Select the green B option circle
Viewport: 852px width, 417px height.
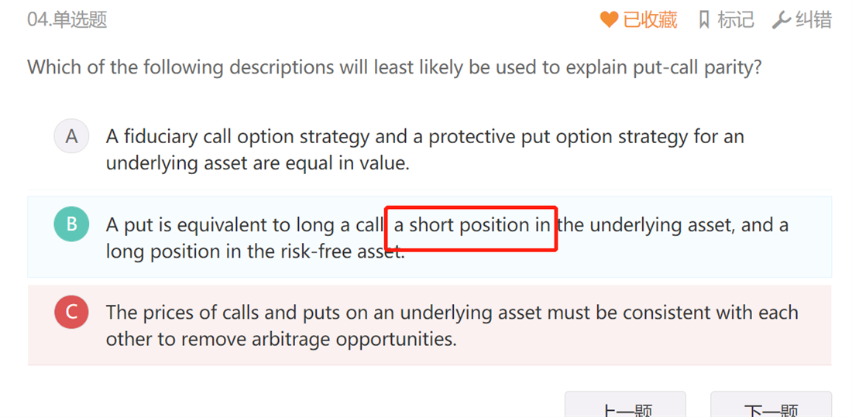[x=71, y=224]
